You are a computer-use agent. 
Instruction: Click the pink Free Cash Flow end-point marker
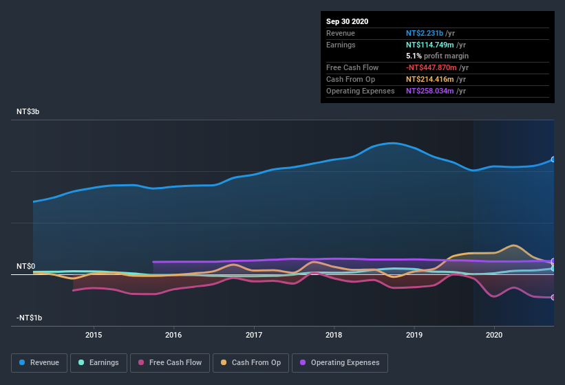pos(553,298)
